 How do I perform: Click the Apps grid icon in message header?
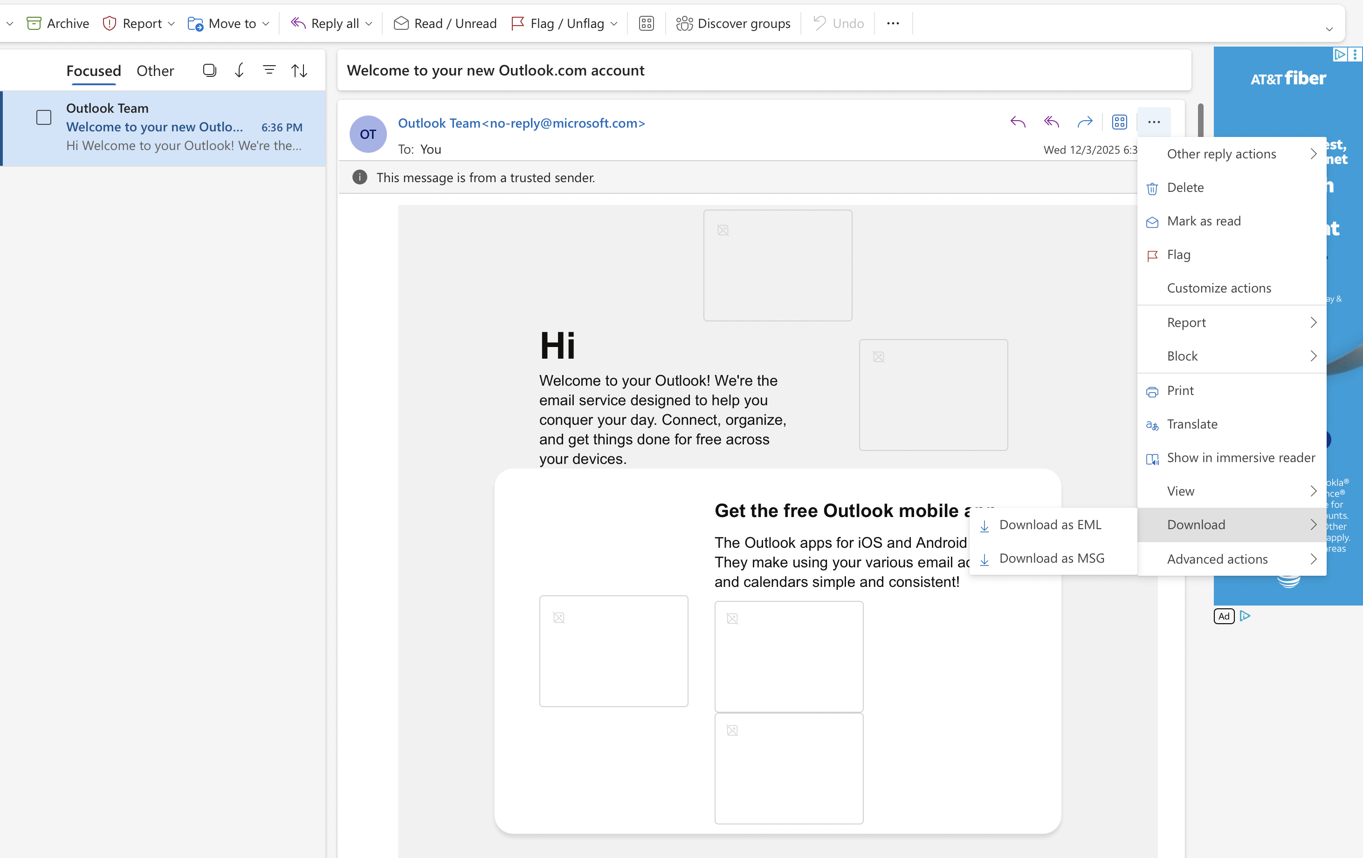[1120, 122]
